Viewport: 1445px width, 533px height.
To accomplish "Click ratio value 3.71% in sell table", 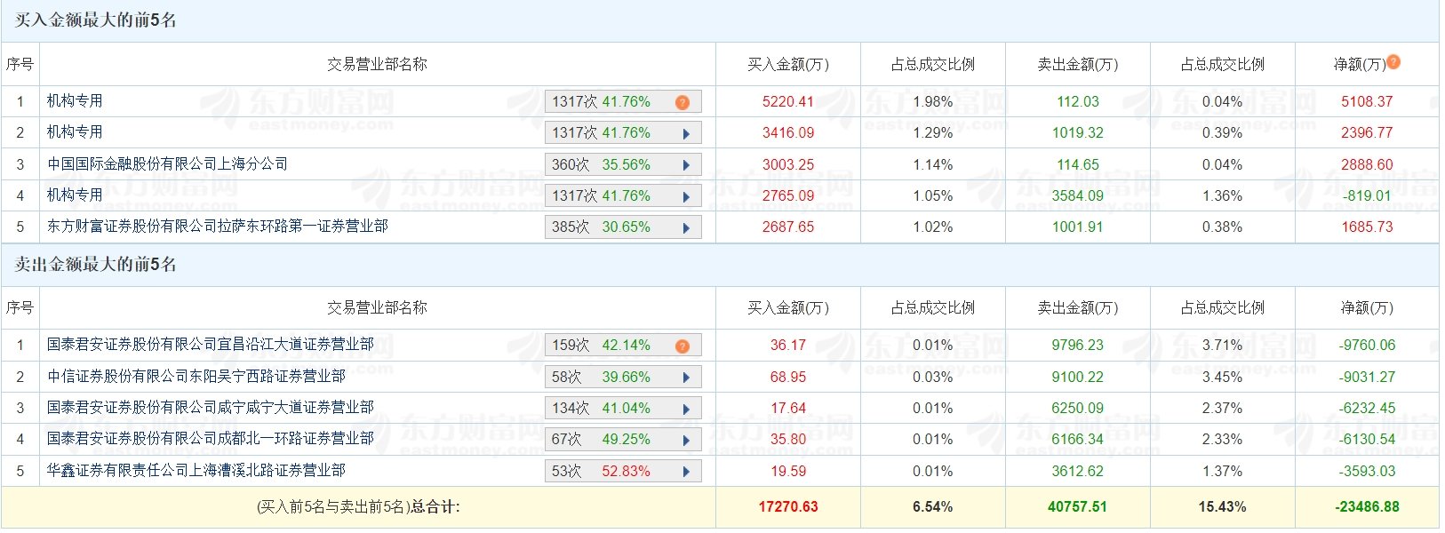I will pyautogui.click(x=1222, y=346).
